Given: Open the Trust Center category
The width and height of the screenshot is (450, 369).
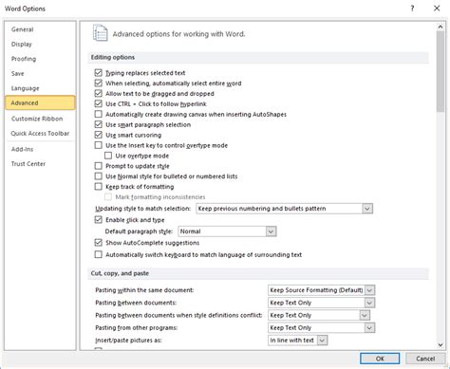Looking at the screenshot, I should (x=40, y=164).
